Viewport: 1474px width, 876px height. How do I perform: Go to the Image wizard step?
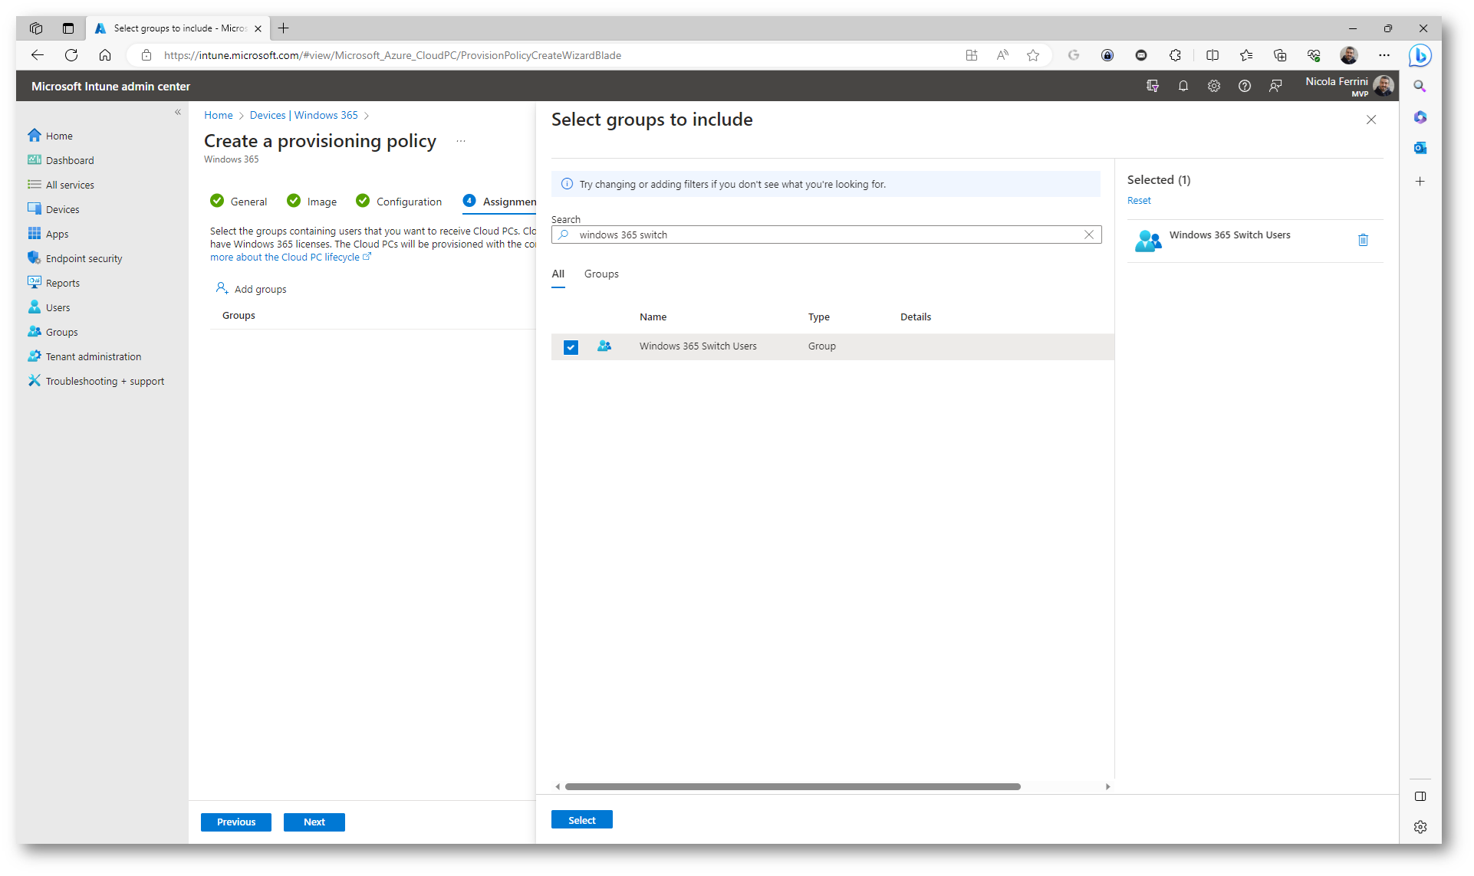tap(312, 202)
